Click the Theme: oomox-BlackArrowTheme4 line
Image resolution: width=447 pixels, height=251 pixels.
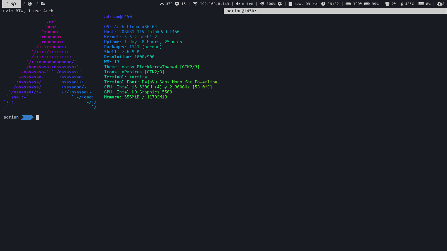[152, 67]
